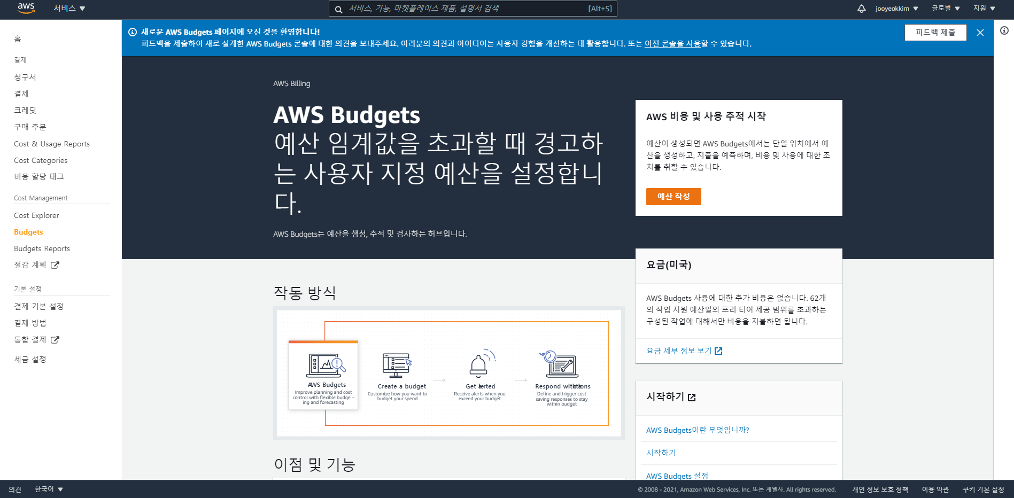Click the Get alerted bell diagram icon
Image resolution: width=1014 pixels, height=498 pixels.
pyautogui.click(x=482, y=363)
